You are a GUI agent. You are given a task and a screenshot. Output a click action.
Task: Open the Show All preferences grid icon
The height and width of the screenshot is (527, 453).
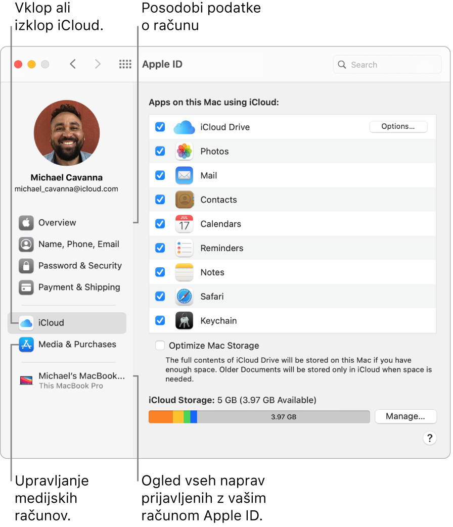(x=125, y=64)
